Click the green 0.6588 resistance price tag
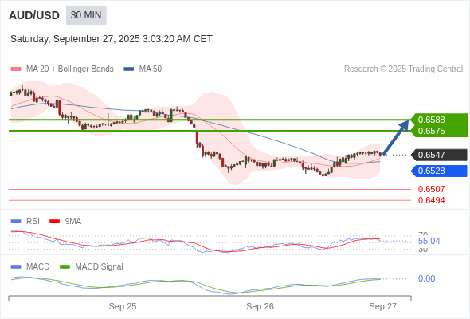The height and width of the screenshot is (319, 470). (439, 120)
